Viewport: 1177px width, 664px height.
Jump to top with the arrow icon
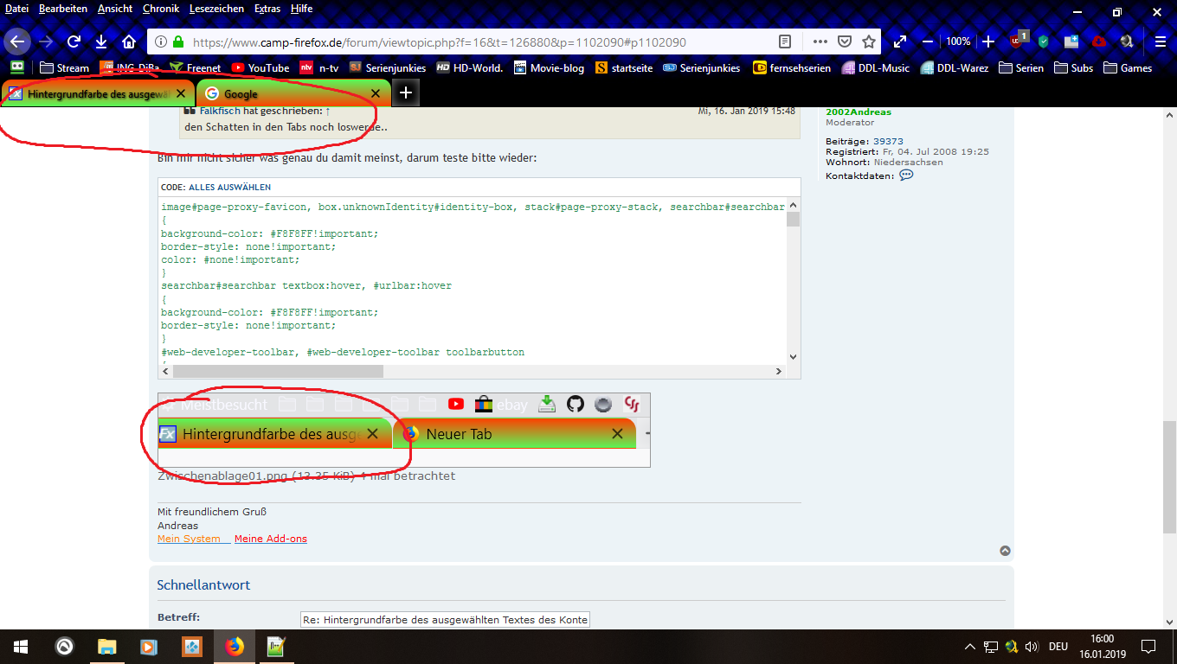tap(1005, 551)
